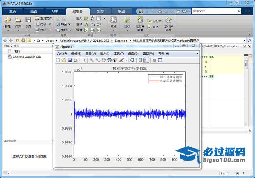Open Figure 3 Insert (插入) menu
Image resolution: width=255 pixels, height=178 pixels.
click(104, 54)
